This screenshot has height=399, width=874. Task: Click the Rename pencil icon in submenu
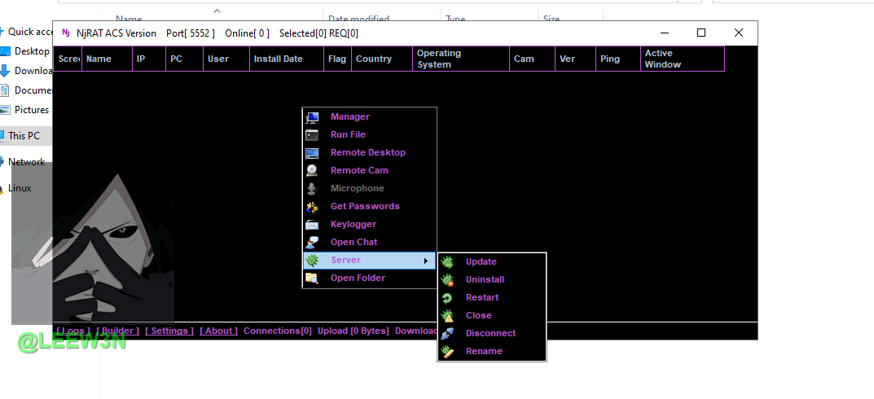pos(447,352)
